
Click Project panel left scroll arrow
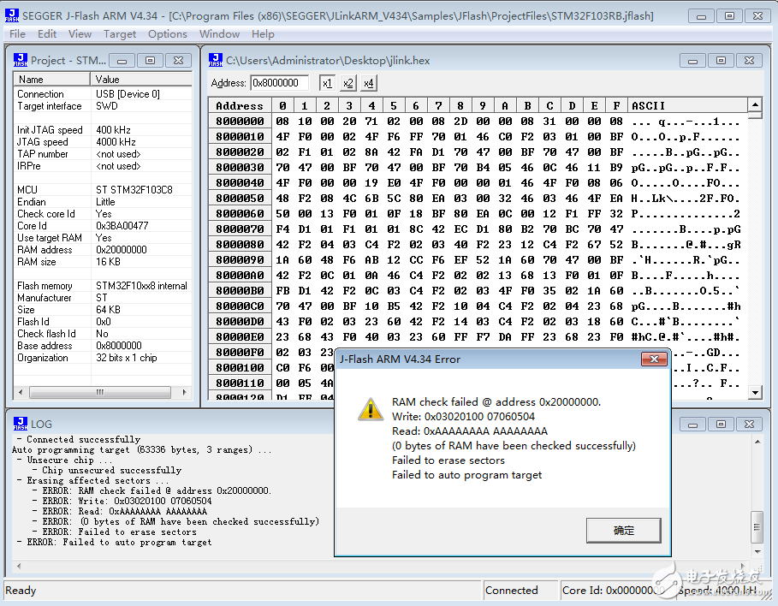click(21, 392)
